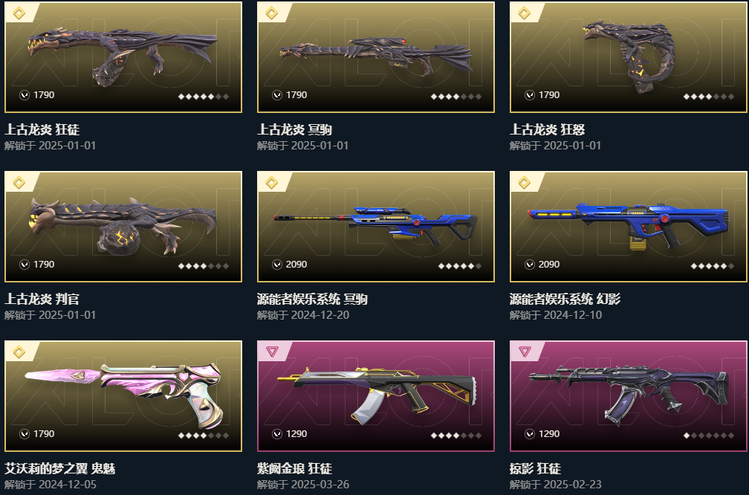Click the gold tier badge on 上古龙炎 狂徒 card
The width and height of the screenshot is (749, 495).
coord(19,13)
